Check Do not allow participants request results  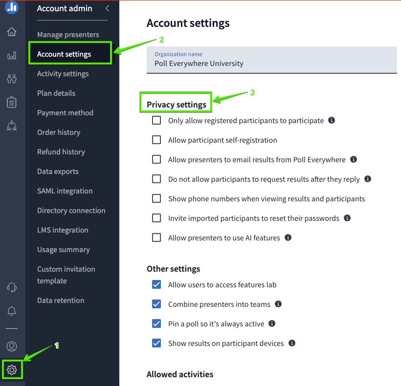click(x=156, y=179)
